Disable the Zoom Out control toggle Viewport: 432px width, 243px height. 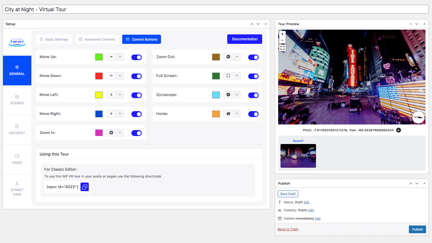(253, 57)
